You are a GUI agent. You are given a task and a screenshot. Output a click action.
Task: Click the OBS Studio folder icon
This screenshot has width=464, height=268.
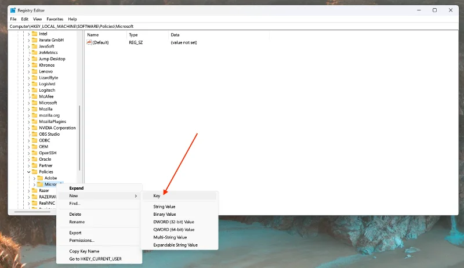pos(35,134)
